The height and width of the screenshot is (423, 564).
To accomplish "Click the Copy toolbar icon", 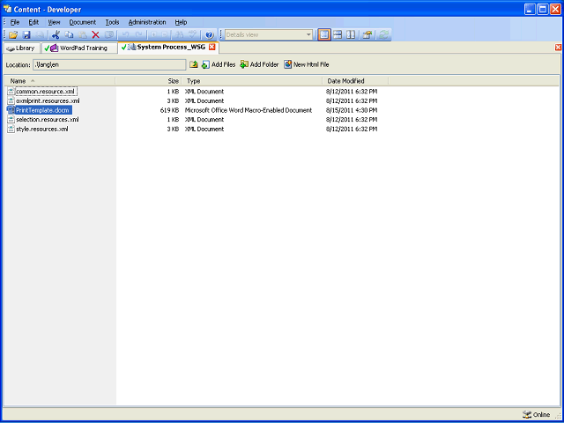I will pos(69,35).
